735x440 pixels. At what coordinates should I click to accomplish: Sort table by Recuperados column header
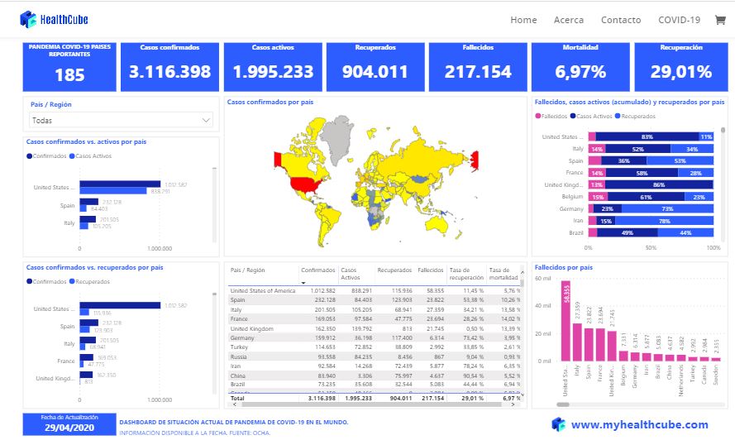394,270
